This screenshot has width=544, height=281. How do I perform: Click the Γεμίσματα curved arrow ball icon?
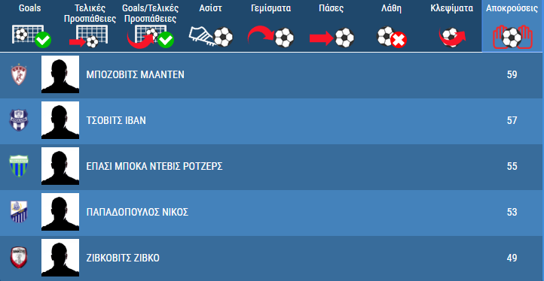270,37
